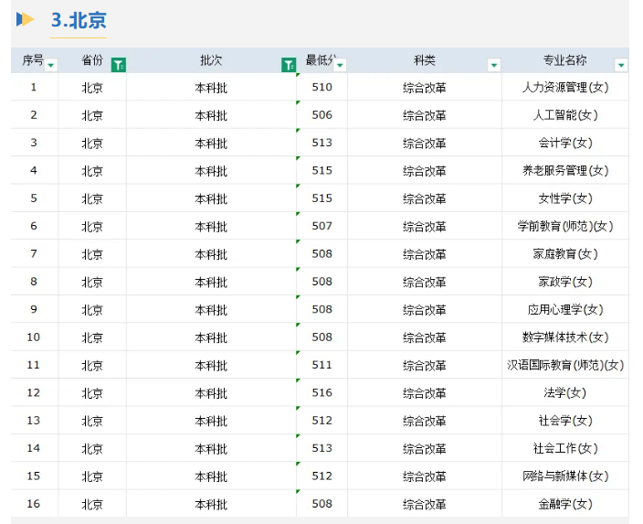The width and height of the screenshot is (643, 524).
Task: Select score 508 in row 9
Action: pos(321,309)
